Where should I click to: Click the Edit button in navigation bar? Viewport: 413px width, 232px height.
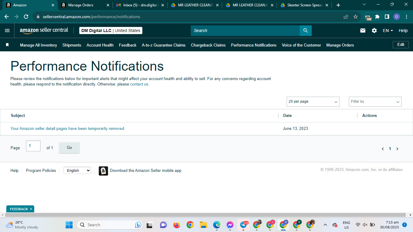[401, 45]
